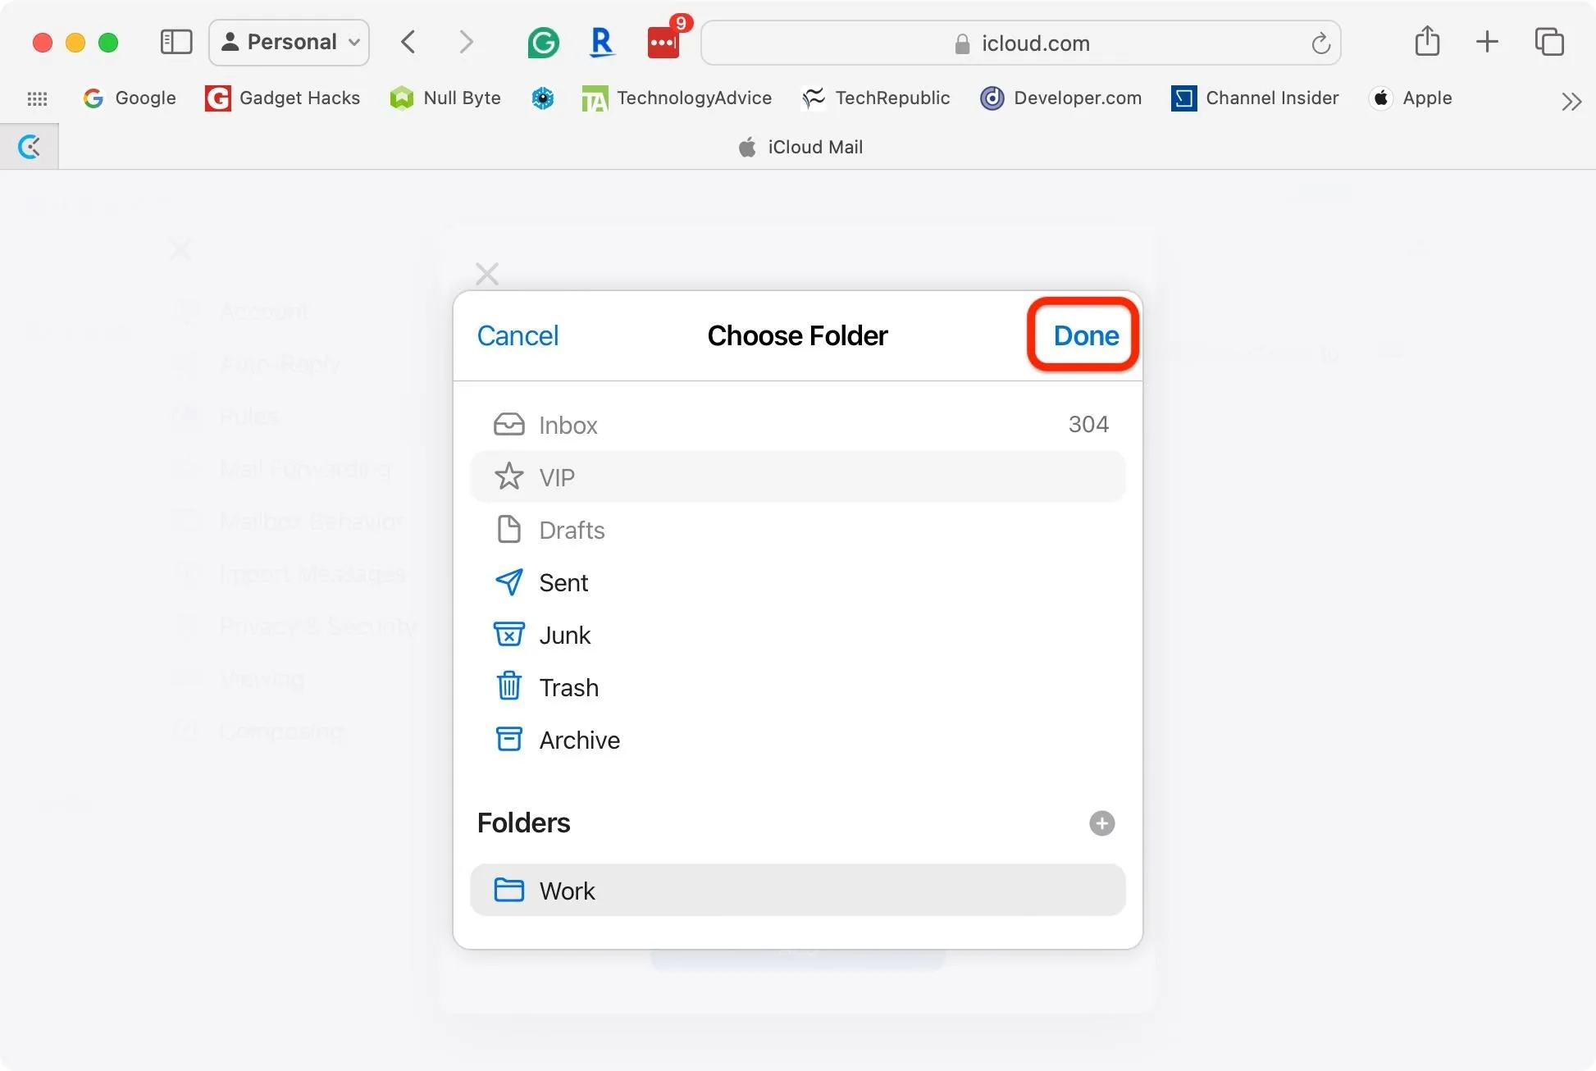Open the Null Byte bookmark
Image resolution: width=1596 pixels, height=1071 pixels.
click(x=445, y=98)
